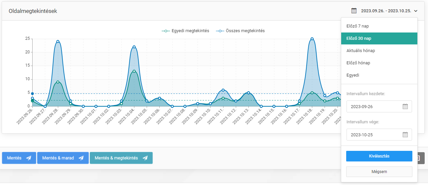Click paper plane icon on Mentés & marad

point(81,158)
